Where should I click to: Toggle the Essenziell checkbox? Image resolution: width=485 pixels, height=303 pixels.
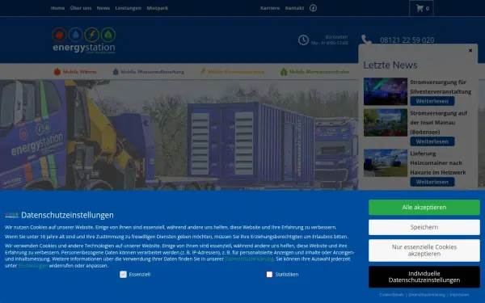click(123, 274)
